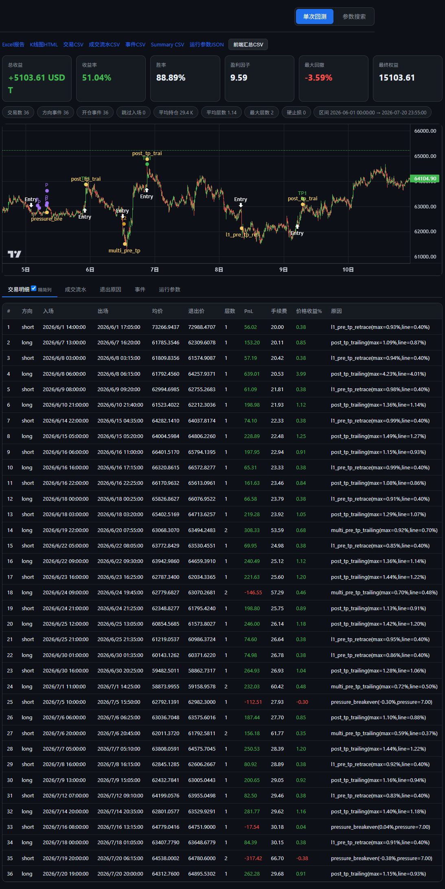Click the 64104.90 current price label
445x889 pixels.
tap(425, 178)
